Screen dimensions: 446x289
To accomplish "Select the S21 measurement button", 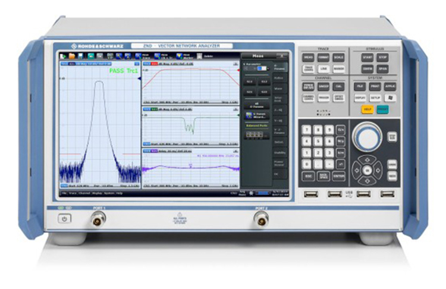I will pos(249,92).
